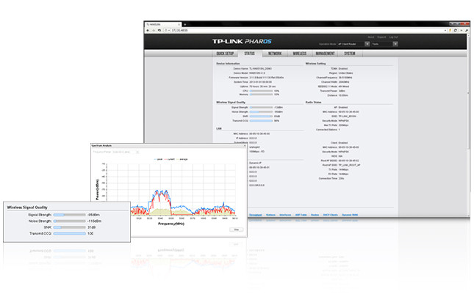Viewport: 474px width, 302px height.
Task: Click the browser forward arrow
Action: click(155, 29)
